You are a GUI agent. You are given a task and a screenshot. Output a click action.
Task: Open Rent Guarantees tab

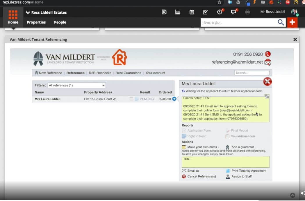tap(128, 73)
